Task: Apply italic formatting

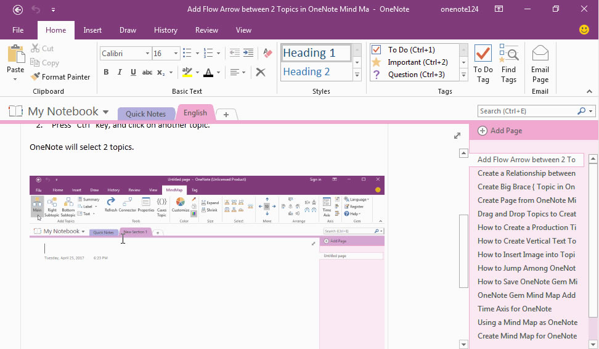Action: [x=120, y=72]
